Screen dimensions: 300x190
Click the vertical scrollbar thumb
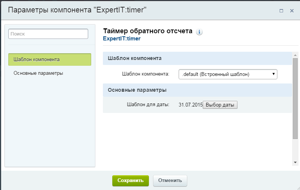[295, 98]
